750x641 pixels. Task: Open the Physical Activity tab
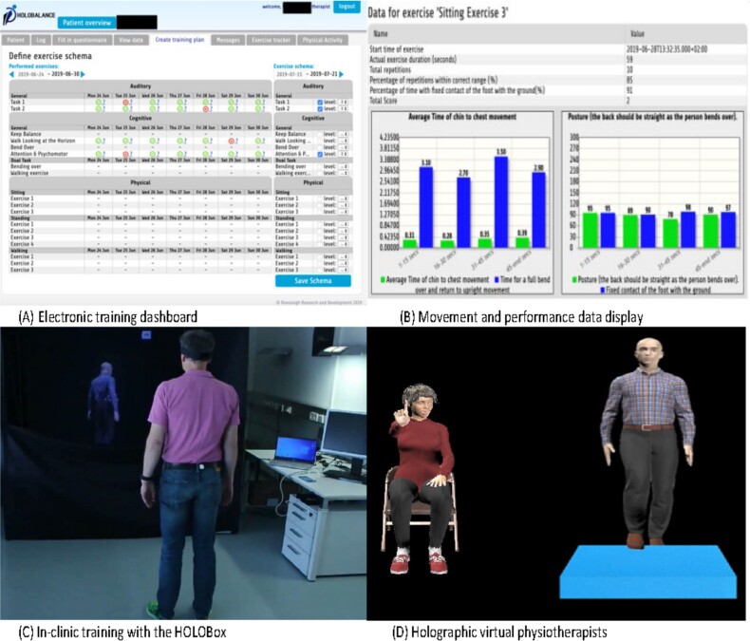[x=323, y=40]
